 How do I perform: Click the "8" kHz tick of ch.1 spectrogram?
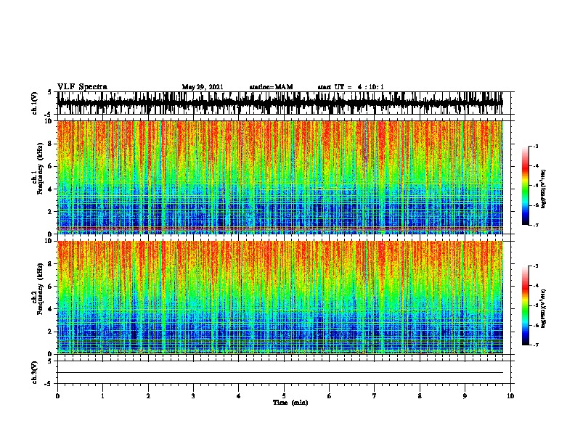[51, 144]
